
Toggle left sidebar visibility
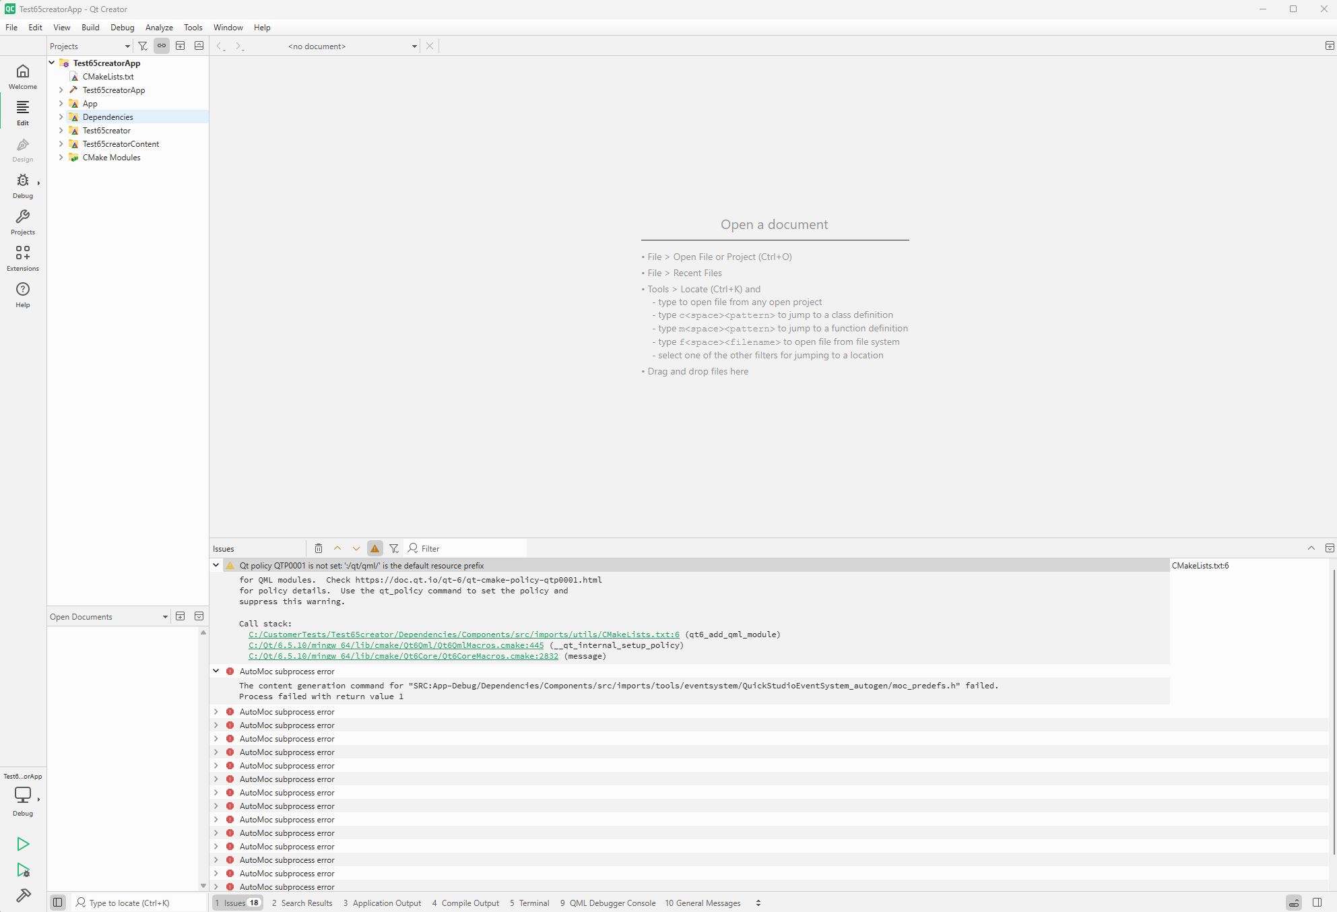58,903
